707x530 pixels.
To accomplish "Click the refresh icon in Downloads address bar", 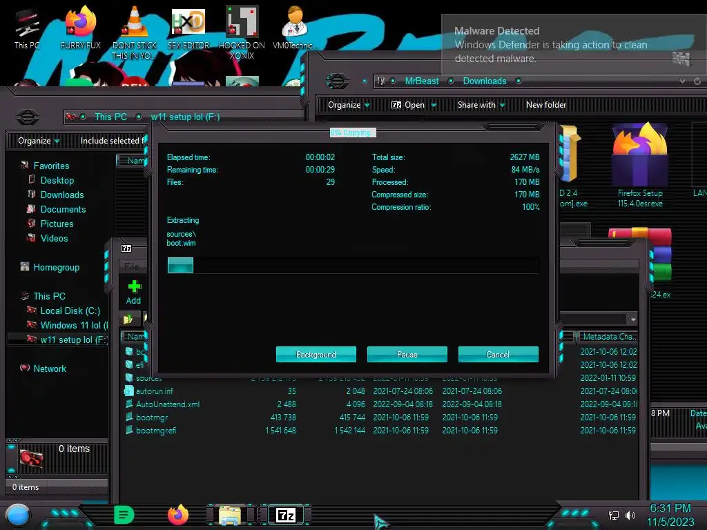I will click(x=697, y=81).
